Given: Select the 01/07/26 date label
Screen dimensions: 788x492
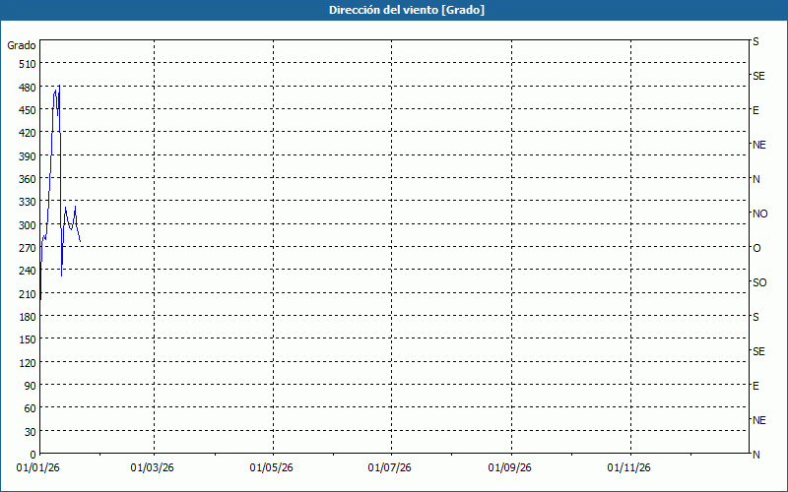Looking at the screenshot, I should click(x=391, y=468).
